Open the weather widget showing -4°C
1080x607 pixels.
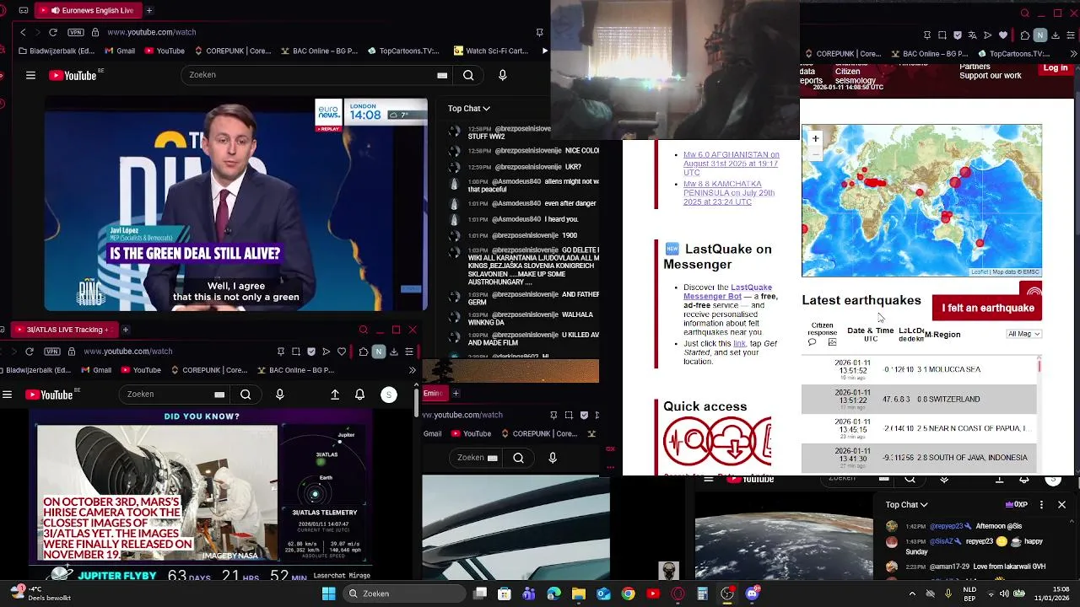[42, 594]
